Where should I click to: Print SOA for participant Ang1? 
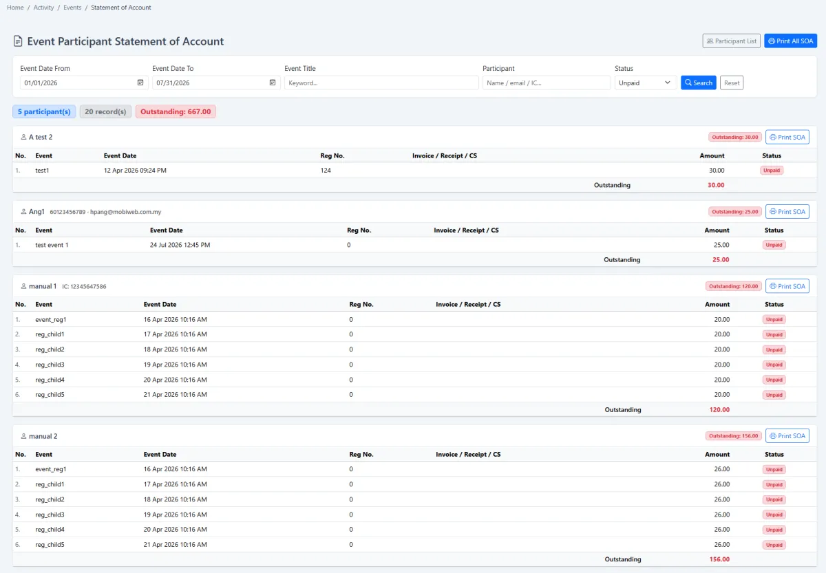(787, 212)
